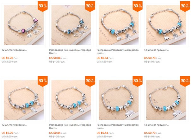Open large elephant charm bracelet image priced $0.84
Screen dimensions: 191x140
119,100
